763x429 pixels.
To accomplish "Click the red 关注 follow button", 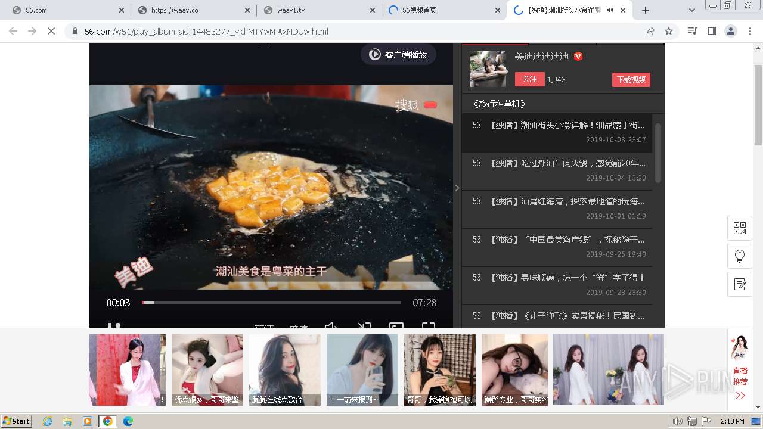I will 529,79.
